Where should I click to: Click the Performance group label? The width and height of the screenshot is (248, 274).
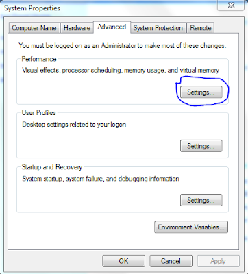[x=39, y=59]
